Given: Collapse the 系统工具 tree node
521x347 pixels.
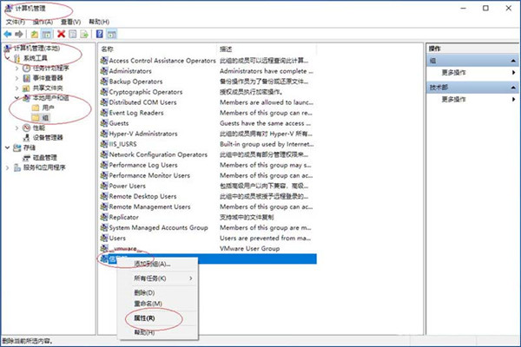Looking at the screenshot, I should (8, 59).
